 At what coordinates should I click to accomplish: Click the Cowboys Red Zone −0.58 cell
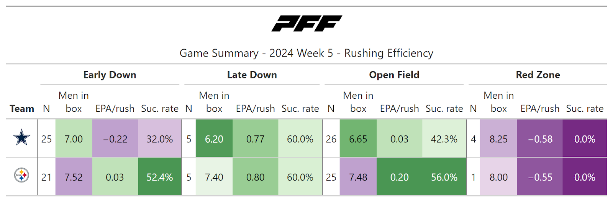[540, 139]
